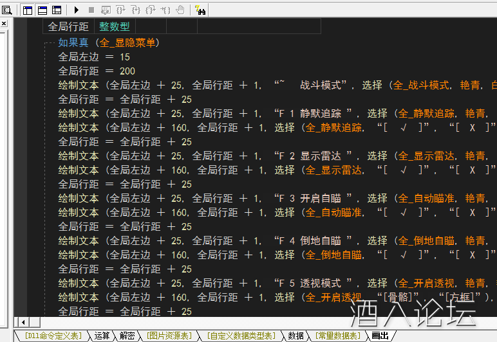This screenshot has height=342, width=497.
Task: Click the 整数型 type cell
Action: pyautogui.click(x=114, y=26)
